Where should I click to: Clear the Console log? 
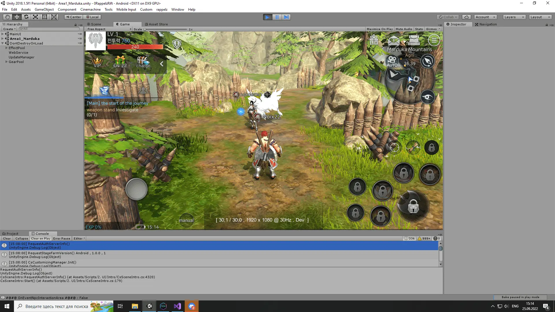coord(7,239)
